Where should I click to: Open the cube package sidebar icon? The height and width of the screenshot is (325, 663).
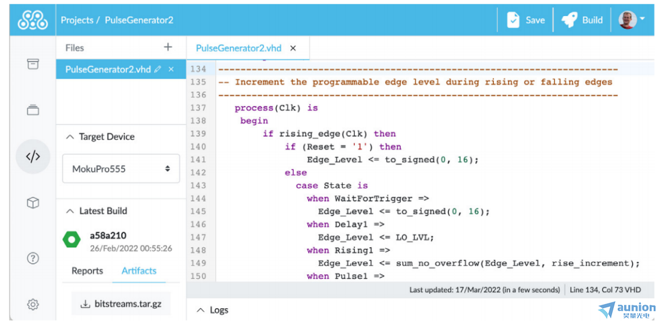pyautogui.click(x=33, y=203)
